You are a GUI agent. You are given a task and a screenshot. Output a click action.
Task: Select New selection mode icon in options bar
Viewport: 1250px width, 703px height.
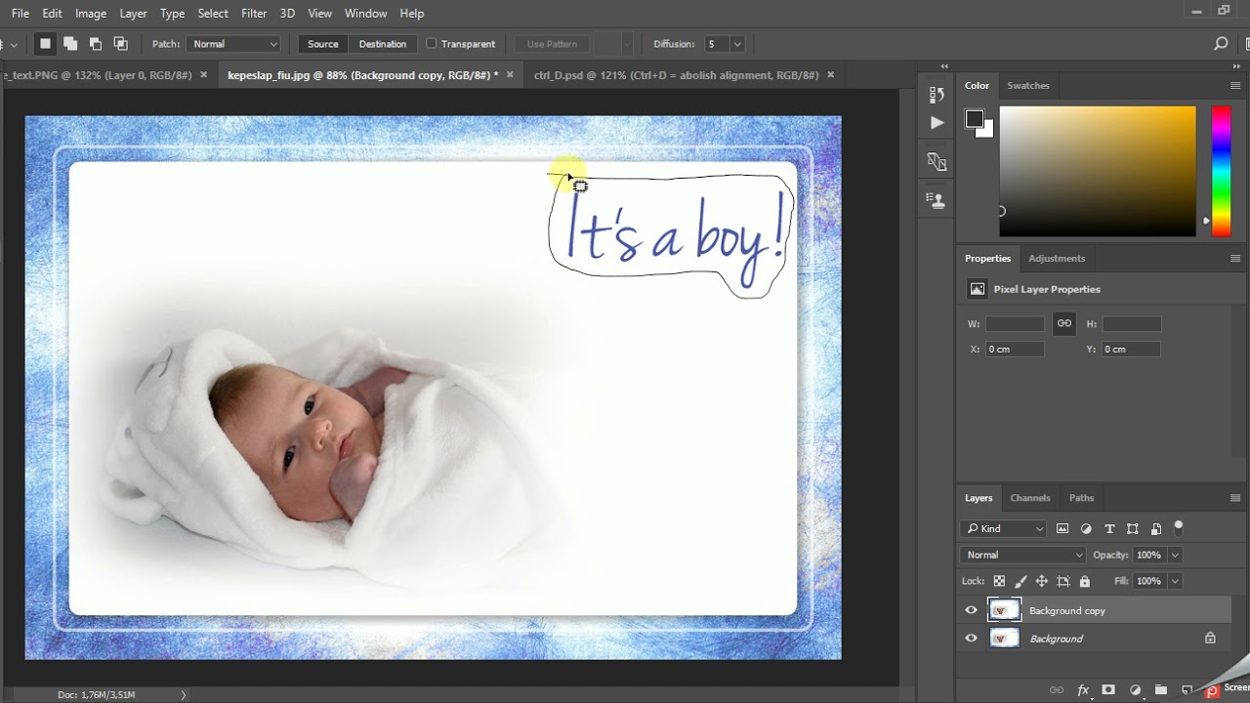coord(45,44)
